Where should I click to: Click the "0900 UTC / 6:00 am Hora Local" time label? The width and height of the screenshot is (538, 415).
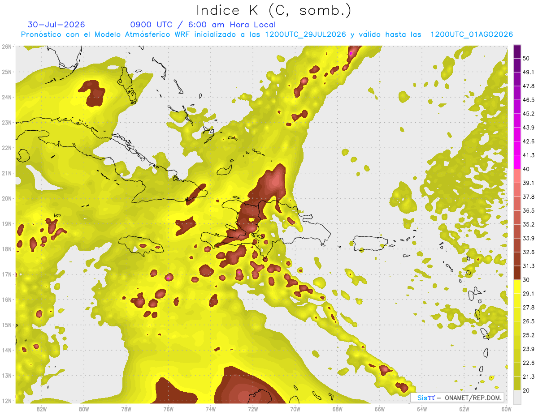[x=203, y=25]
